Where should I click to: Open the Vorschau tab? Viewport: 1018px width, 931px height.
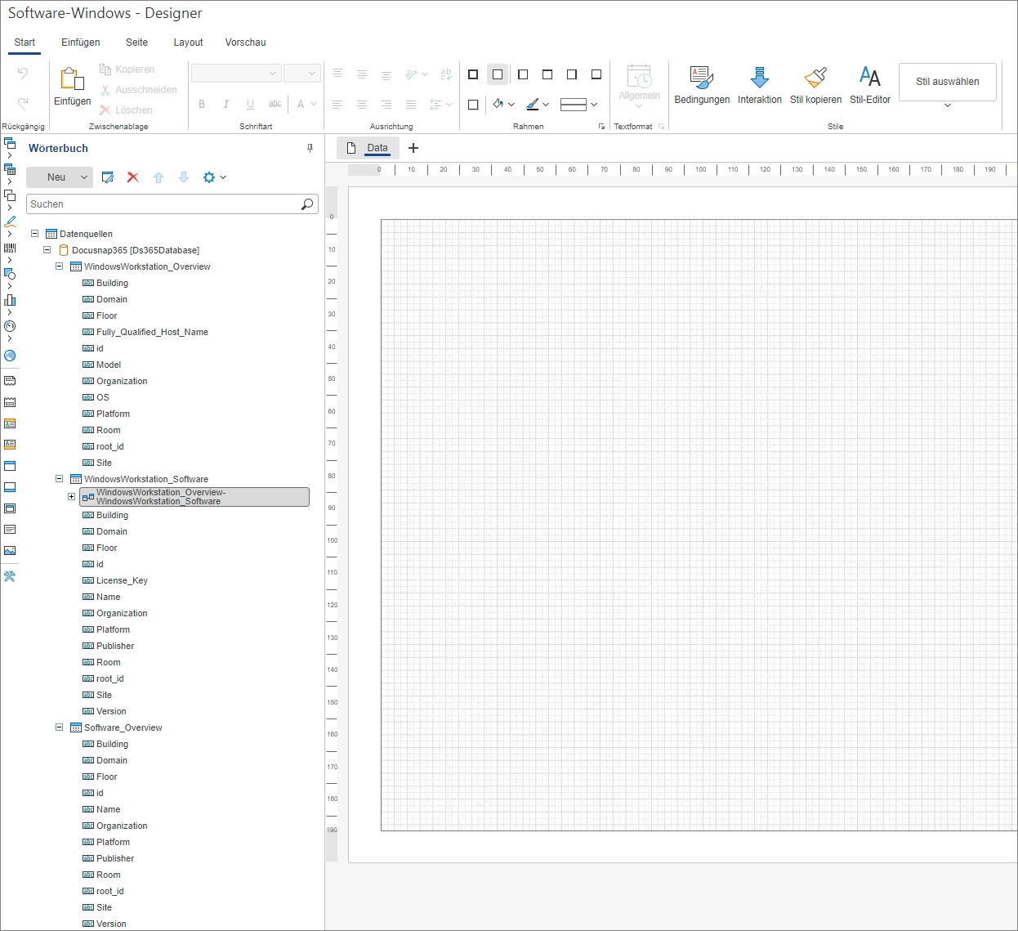point(245,43)
